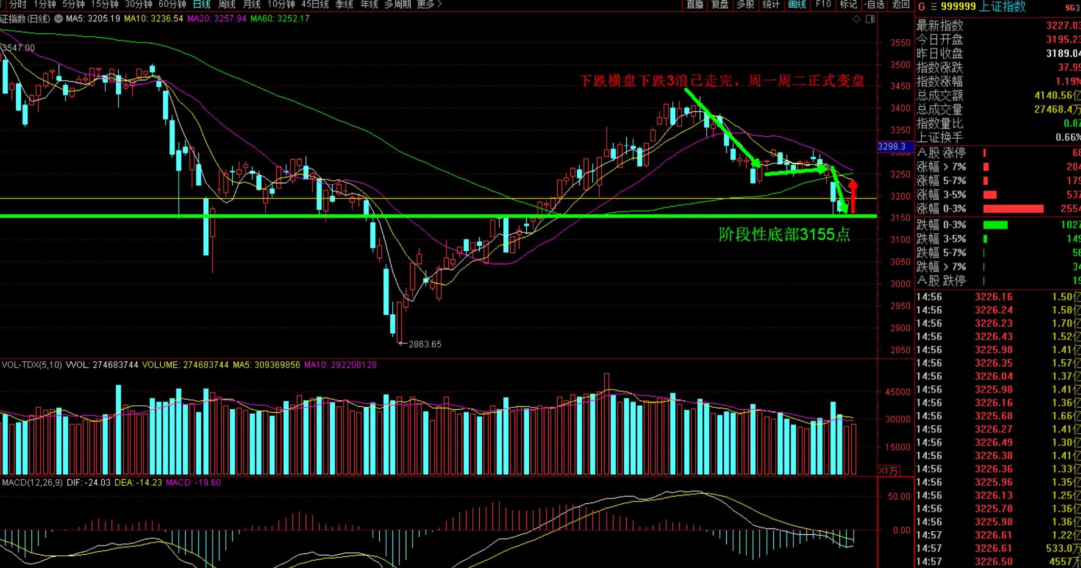Click the 返回 back button
This screenshot has width=1081, height=568.
coord(901,4)
